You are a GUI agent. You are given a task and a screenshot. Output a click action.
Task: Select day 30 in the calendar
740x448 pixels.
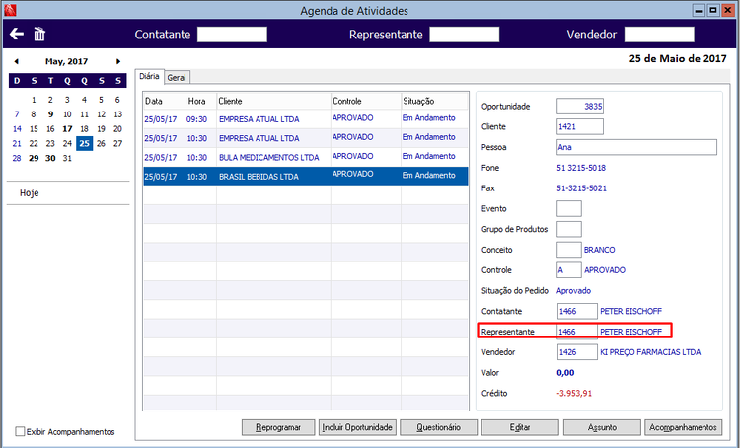[x=50, y=158]
